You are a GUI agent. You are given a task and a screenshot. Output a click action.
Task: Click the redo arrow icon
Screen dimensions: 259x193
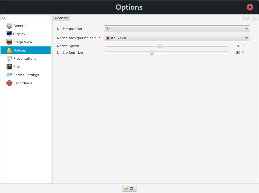tap(254, 18)
